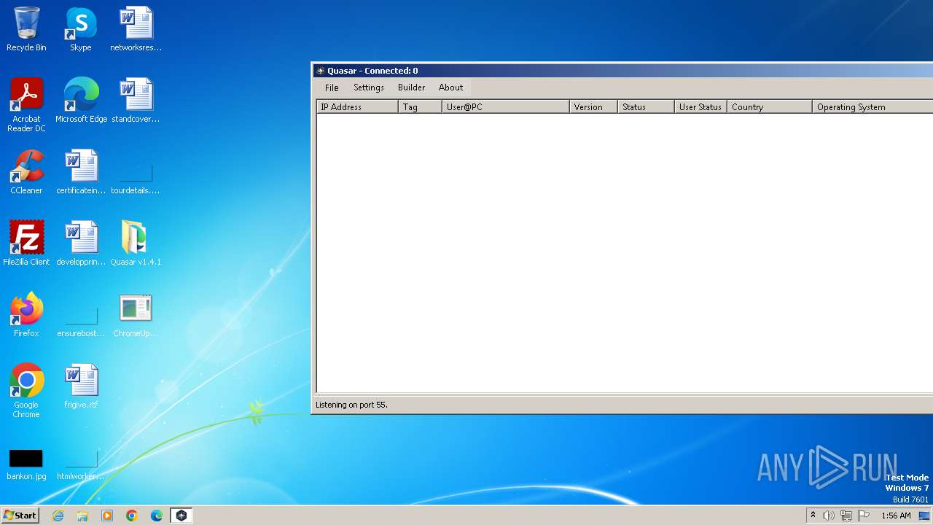Open Internet Explorer from the taskbar
The image size is (933, 525).
(x=58, y=516)
